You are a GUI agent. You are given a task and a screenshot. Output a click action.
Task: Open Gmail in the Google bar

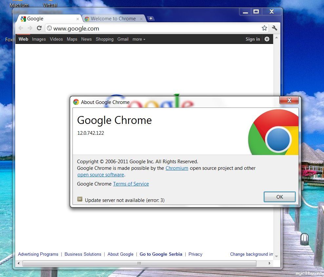123,39
